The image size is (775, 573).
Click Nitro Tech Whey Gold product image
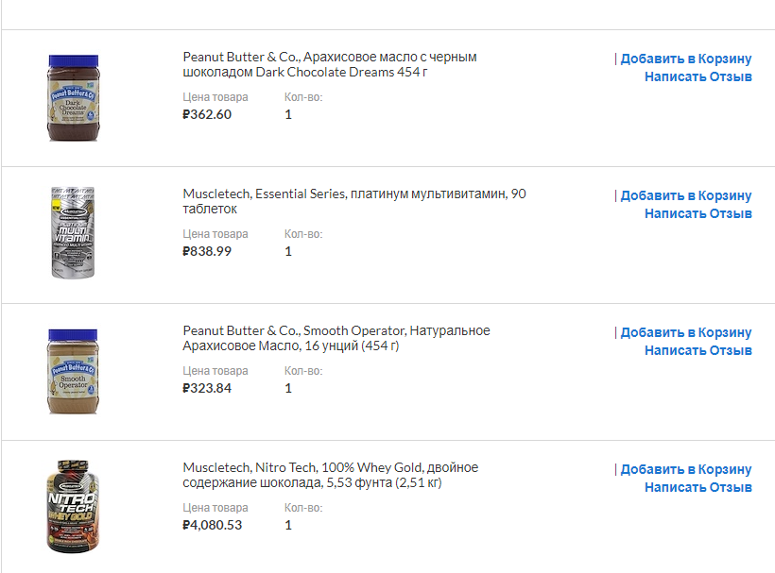73,507
